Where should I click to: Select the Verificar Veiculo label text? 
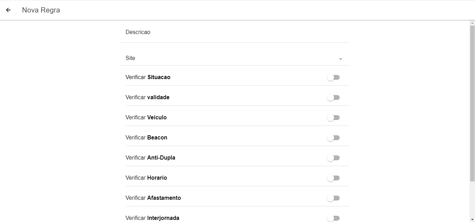click(x=146, y=118)
